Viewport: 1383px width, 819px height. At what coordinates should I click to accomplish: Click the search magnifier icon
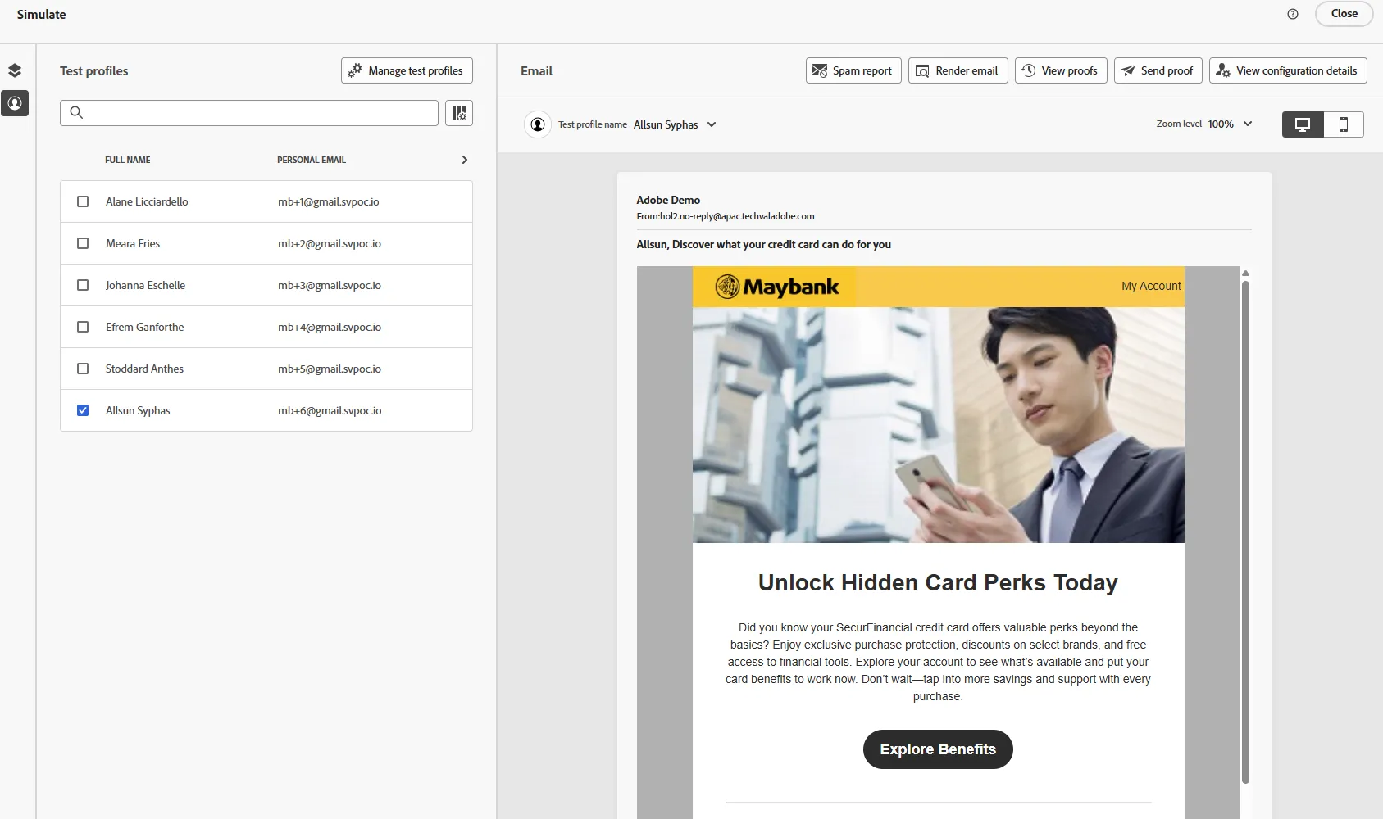76,113
